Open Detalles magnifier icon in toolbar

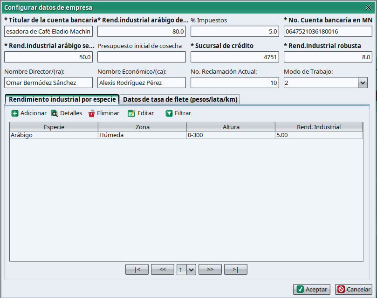55,113
